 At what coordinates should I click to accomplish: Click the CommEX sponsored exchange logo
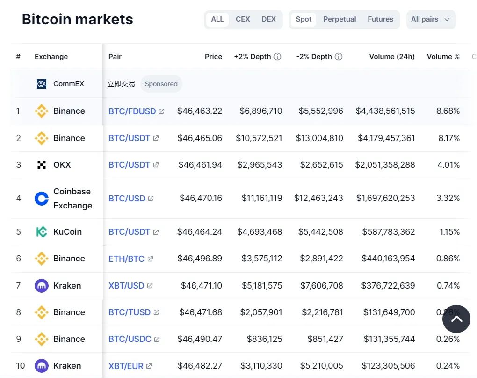pos(41,83)
